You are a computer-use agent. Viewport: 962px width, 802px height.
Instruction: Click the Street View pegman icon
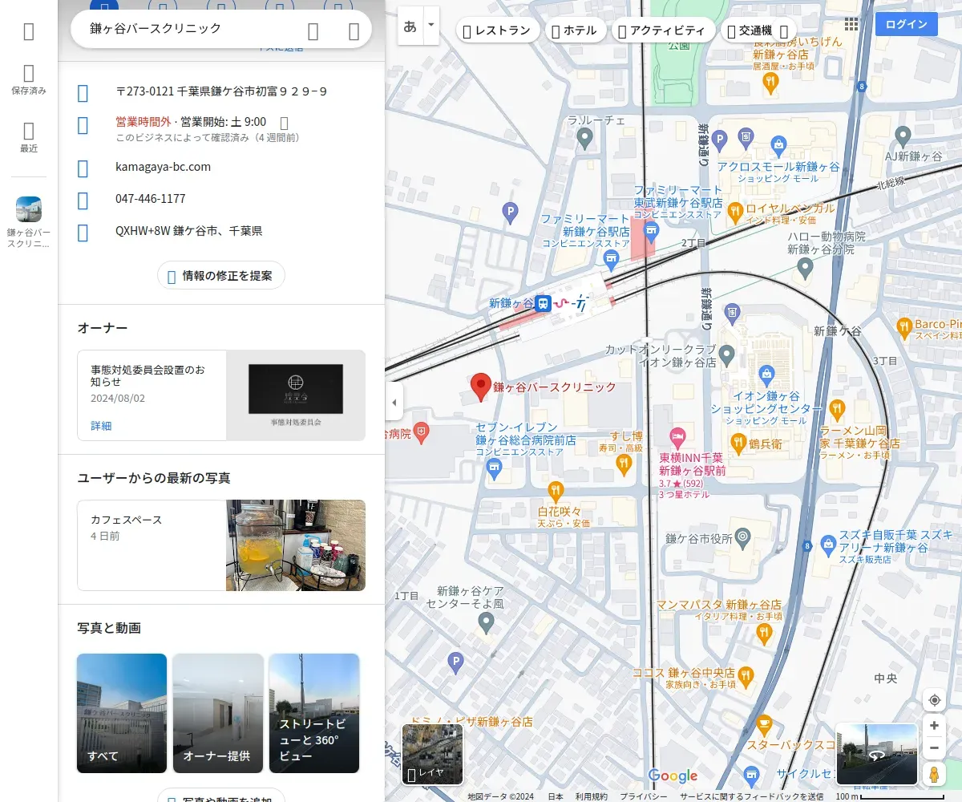934,774
